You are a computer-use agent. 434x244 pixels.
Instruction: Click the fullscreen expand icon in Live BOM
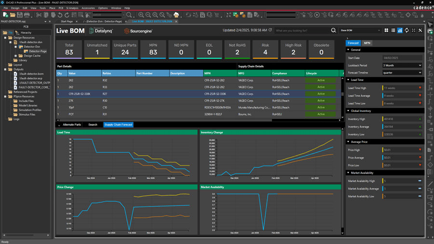[414, 30]
